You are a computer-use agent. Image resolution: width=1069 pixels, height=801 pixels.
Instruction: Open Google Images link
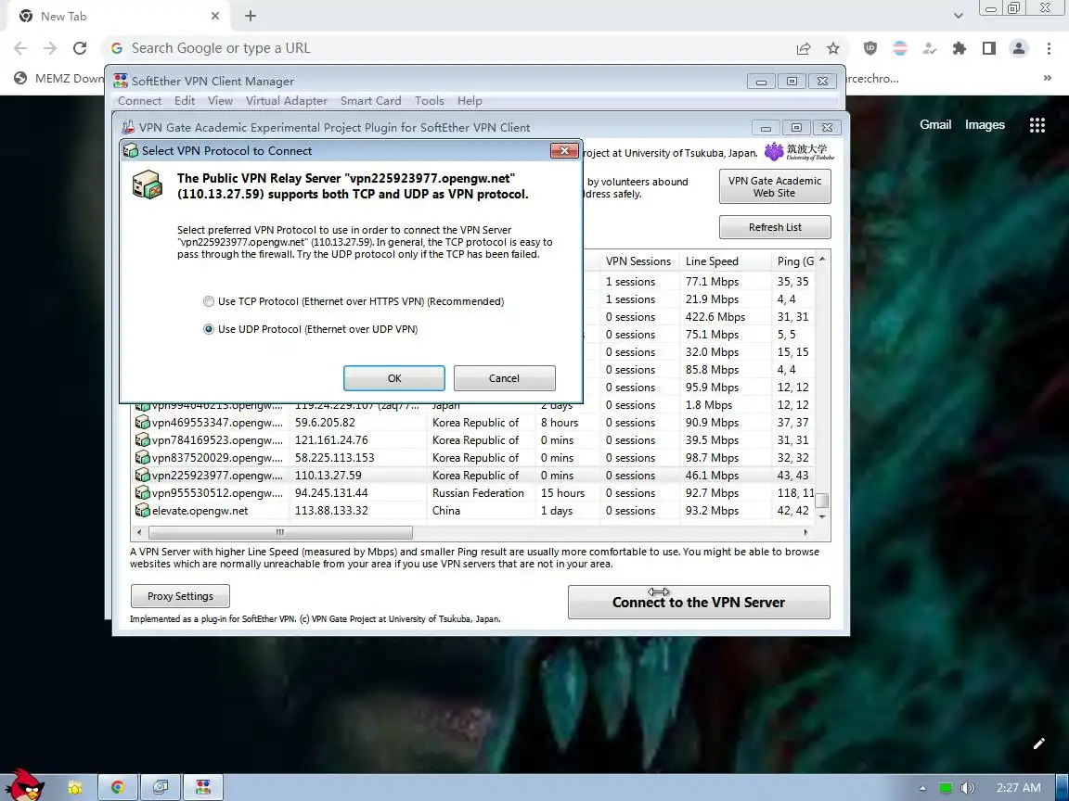click(985, 124)
